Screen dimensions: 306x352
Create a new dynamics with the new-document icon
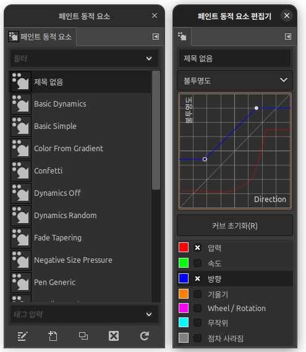(53, 336)
